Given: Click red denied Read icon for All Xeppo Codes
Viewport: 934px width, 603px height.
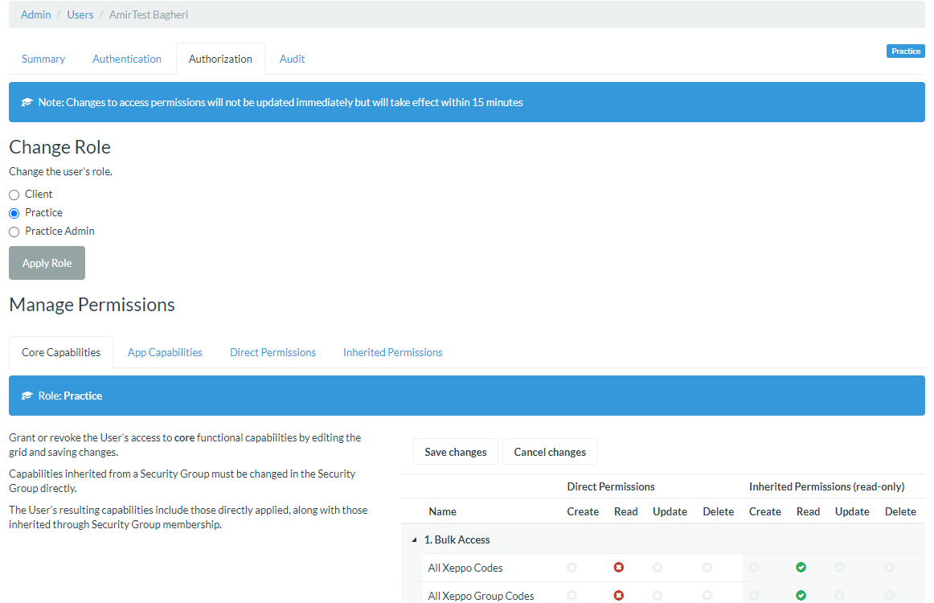Looking at the screenshot, I should click(x=619, y=568).
